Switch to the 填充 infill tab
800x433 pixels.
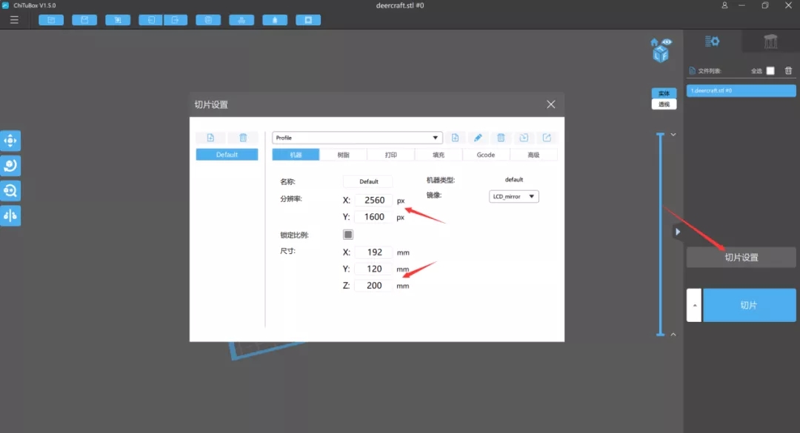[x=439, y=155]
